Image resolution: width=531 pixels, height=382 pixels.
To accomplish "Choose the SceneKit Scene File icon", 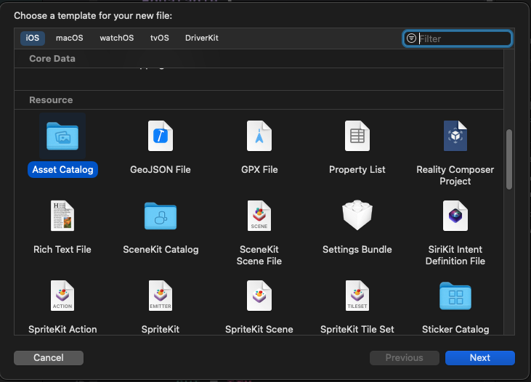I will (259, 216).
